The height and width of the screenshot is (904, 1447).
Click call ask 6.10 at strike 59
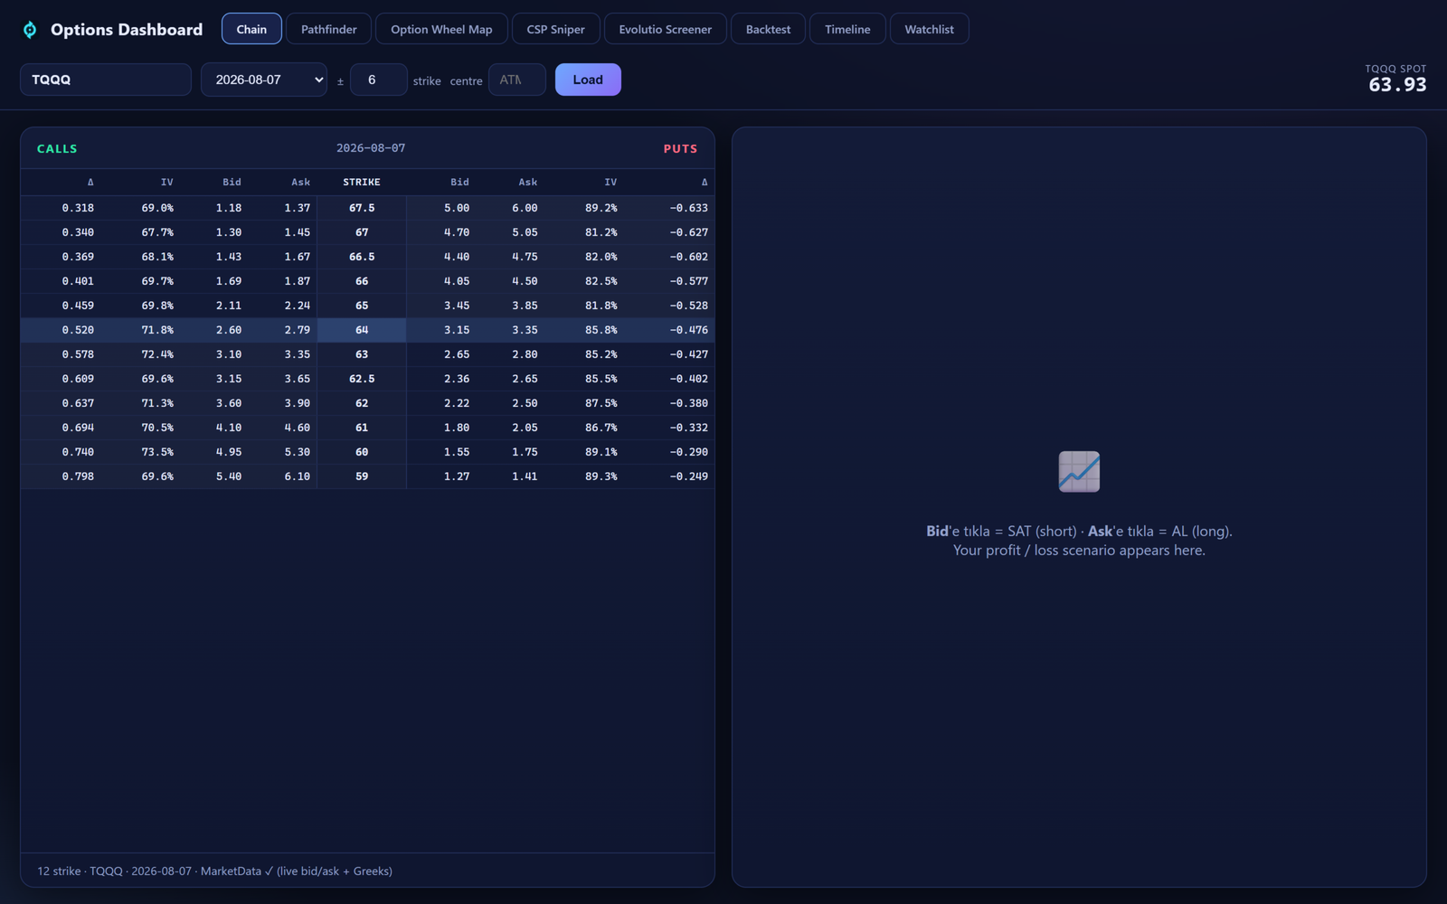[x=297, y=476]
